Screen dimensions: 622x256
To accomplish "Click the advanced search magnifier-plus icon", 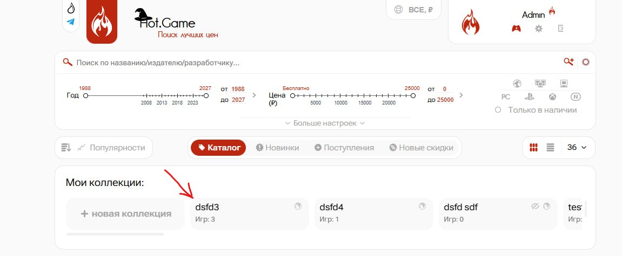I will (x=568, y=62).
